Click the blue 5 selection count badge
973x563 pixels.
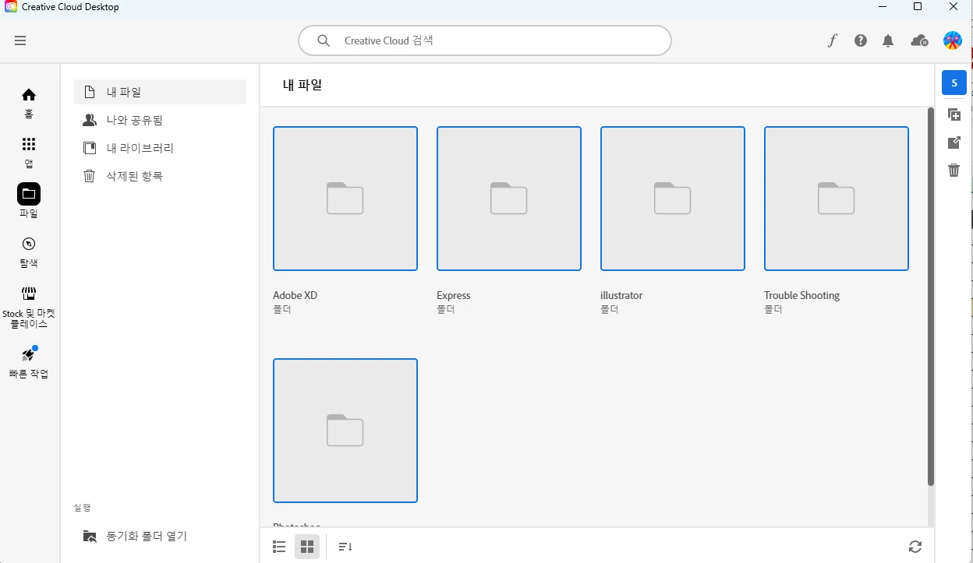tap(954, 83)
